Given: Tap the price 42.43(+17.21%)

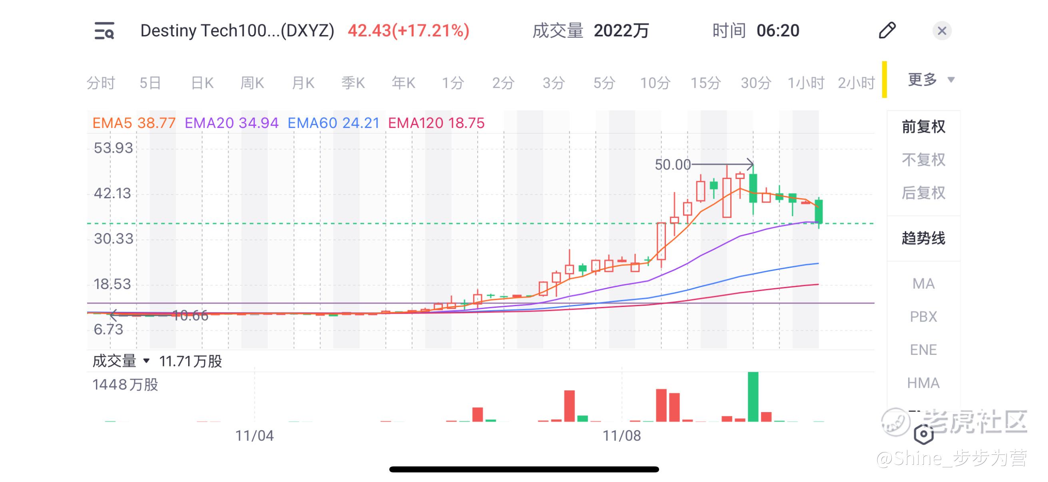Looking at the screenshot, I should click(408, 31).
